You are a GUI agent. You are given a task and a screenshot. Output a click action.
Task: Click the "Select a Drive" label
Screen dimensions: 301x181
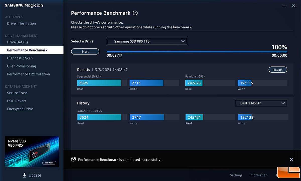pyautogui.click(x=82, y=41)
